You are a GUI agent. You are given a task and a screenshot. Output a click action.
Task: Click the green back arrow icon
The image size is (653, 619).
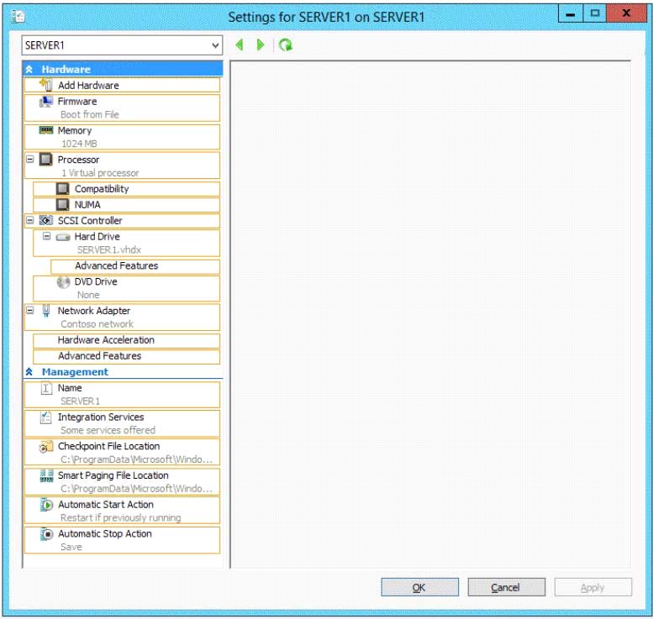tap(240, 45)
